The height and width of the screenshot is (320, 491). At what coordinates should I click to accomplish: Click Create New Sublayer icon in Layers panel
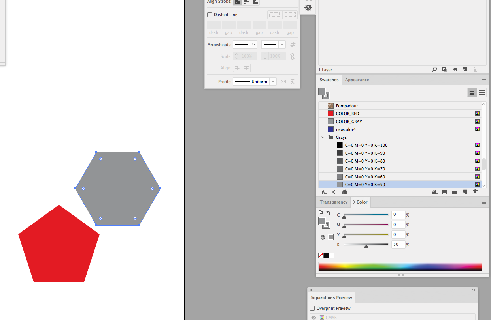coord(455,69)
